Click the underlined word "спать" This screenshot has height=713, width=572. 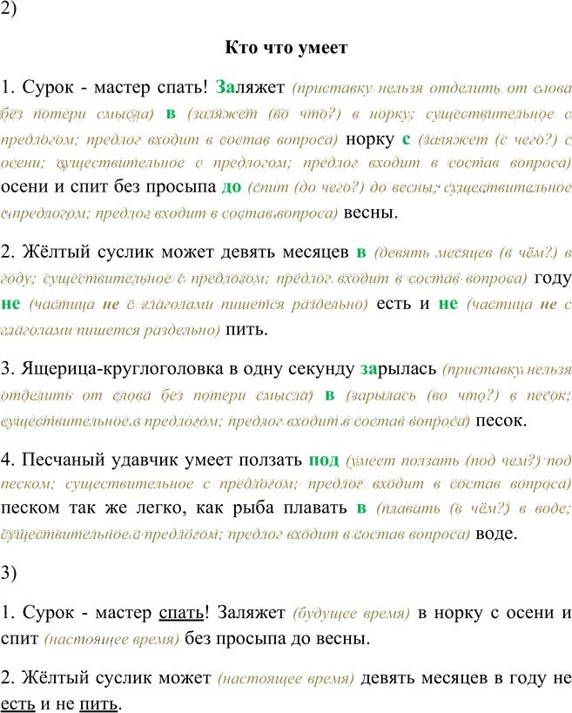(181, 613)
